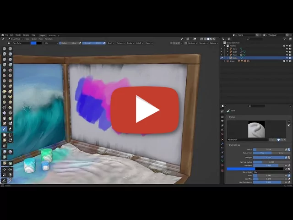Viewport: 293px width, 220px height.
Task: Click the black secondary color swatch in header
Action: click(x=39, y=43)
